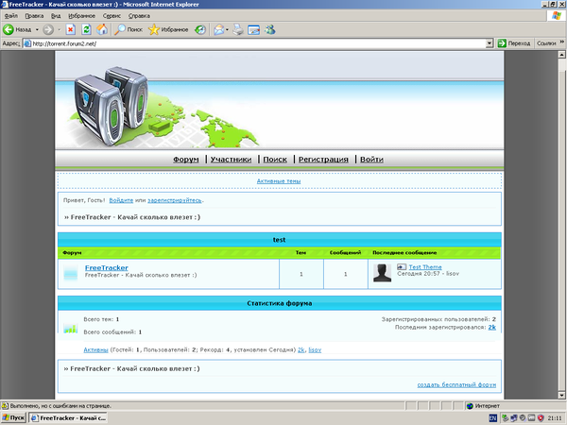This screenshot has width=567, height=425.
Task: Click the EN language indicator in the tray
Action: coord(493,418)
